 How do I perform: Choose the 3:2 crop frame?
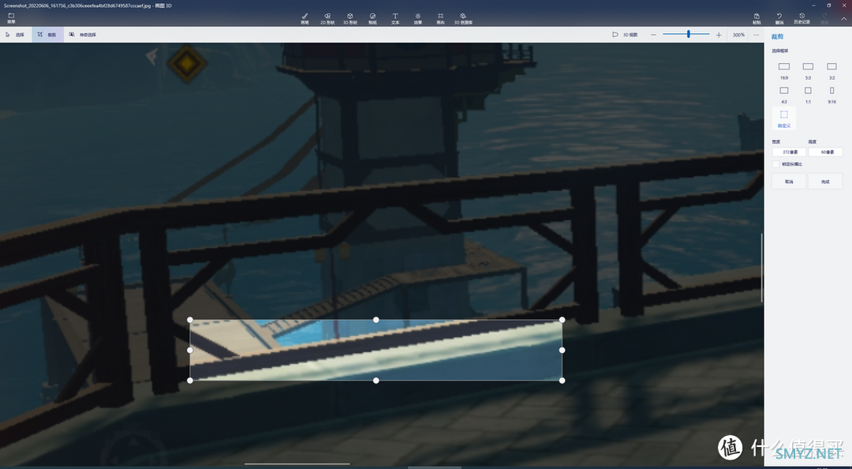tap(832, 70)
